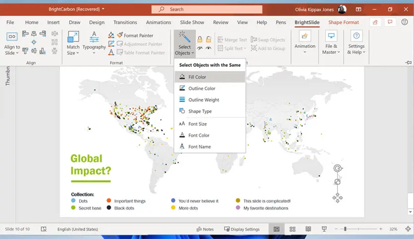The height and width of the screenshot is (239, 414).
Task: Switch to Normal view
Action: click(x=276, y=229)
